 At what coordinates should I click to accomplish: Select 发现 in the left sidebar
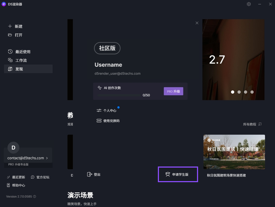[x=10, y=69]
